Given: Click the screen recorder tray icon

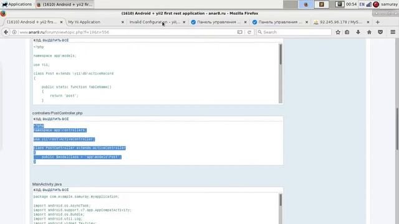Looking at the screenshot, I should pos(339,4).
